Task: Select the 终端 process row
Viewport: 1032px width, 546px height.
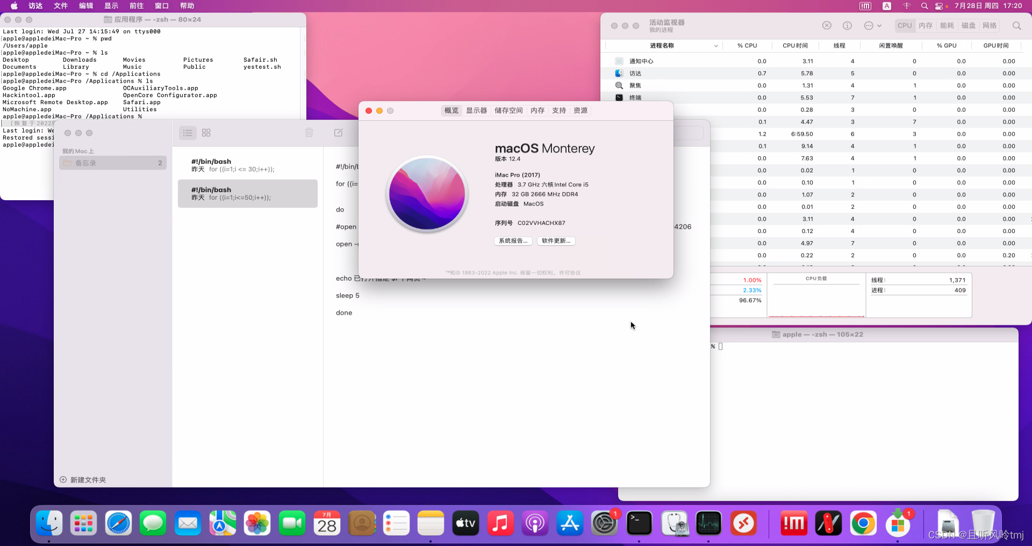Action: click(x=816, y=98)
